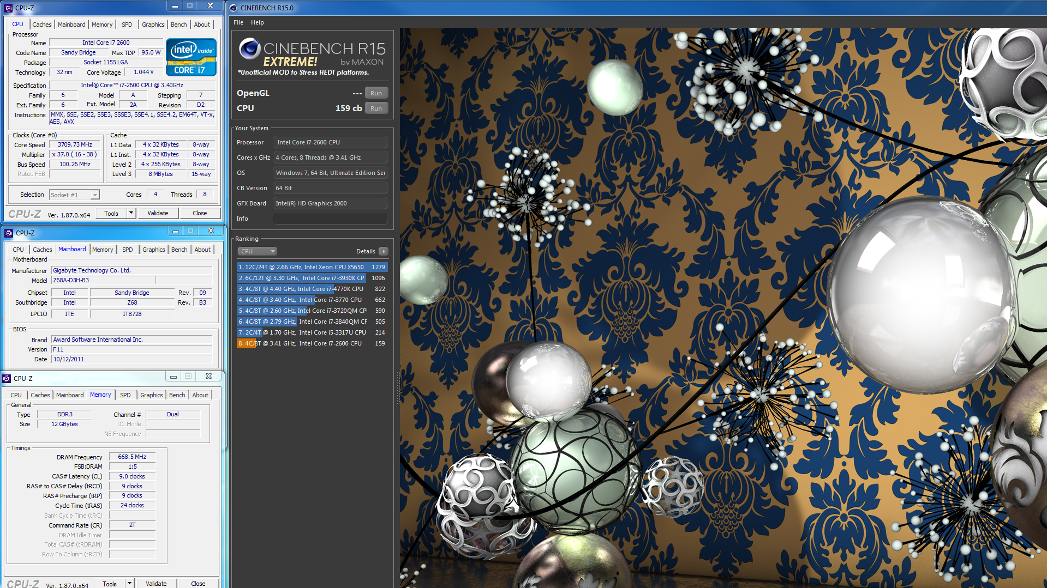Open the Cinebench File menu
Viewport: 1047px width, 588px height.
click(238, 22)
